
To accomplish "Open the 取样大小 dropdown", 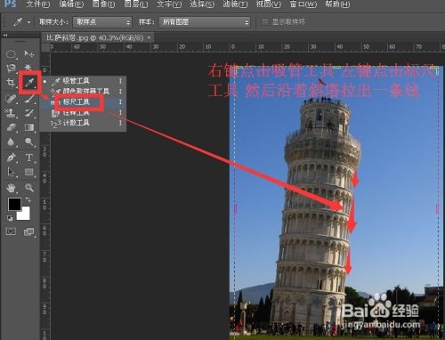I will point(102,22).
